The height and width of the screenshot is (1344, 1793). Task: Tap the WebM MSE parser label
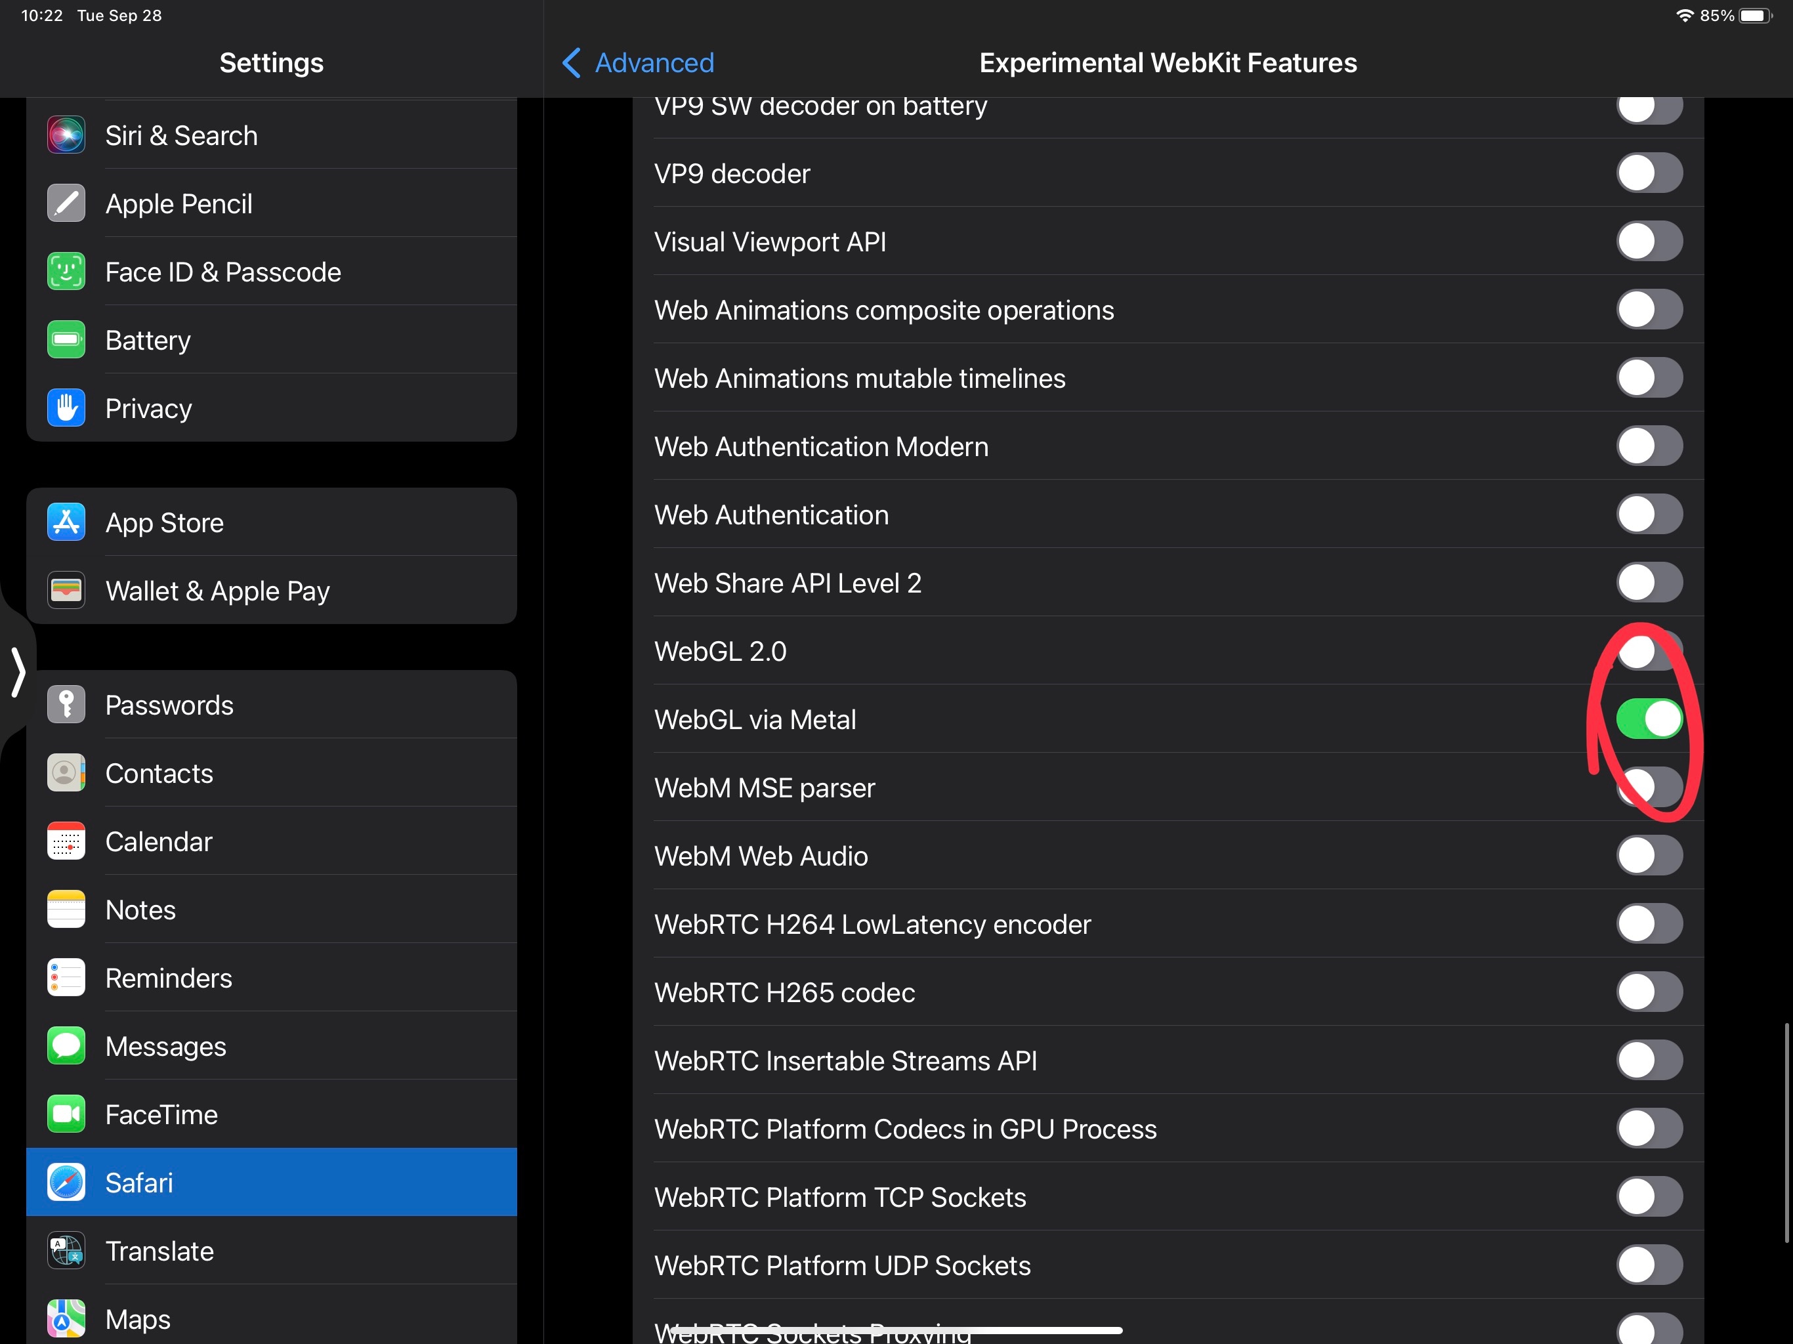765,788
